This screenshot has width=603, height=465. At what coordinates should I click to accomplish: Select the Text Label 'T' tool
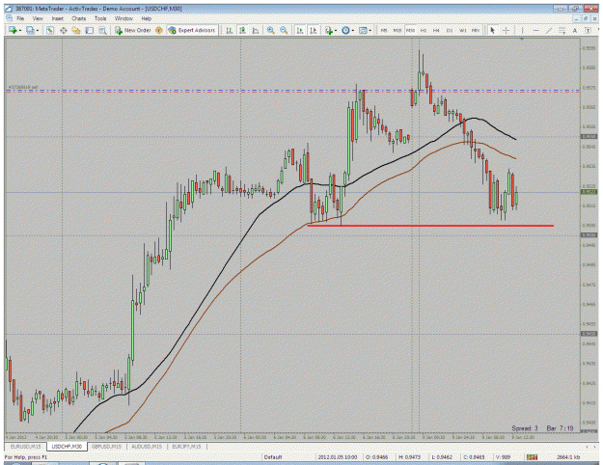(x=588, y=30)
